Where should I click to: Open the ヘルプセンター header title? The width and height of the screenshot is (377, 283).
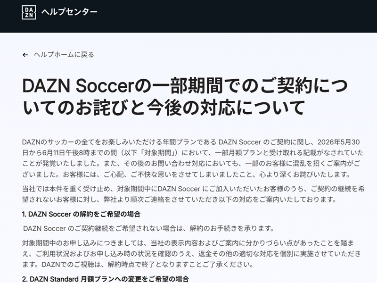click(69, 12)
